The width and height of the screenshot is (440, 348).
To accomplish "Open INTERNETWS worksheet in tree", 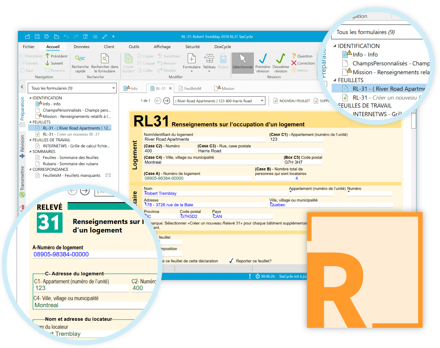I will click(x=73, y=146).
